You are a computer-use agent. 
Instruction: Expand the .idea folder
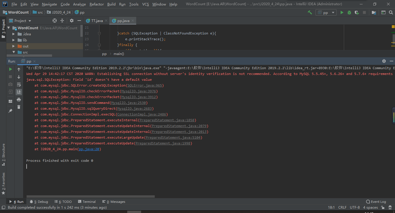[14, 34]
